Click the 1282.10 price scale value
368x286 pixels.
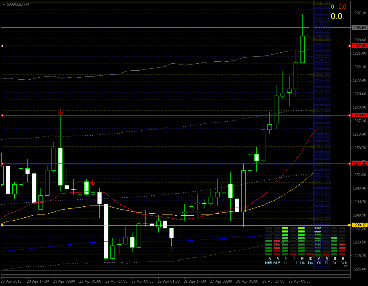point(359,67)
